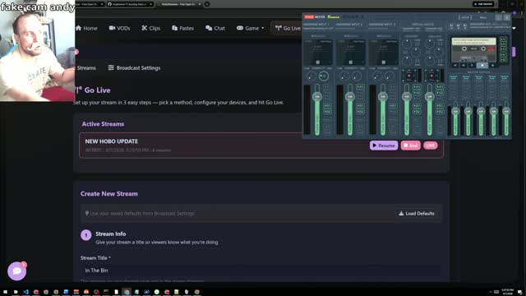This screenshot has height=296, width=526.
Task: Expand the Game dropdown menu
Action: click(x=250, y=28)
